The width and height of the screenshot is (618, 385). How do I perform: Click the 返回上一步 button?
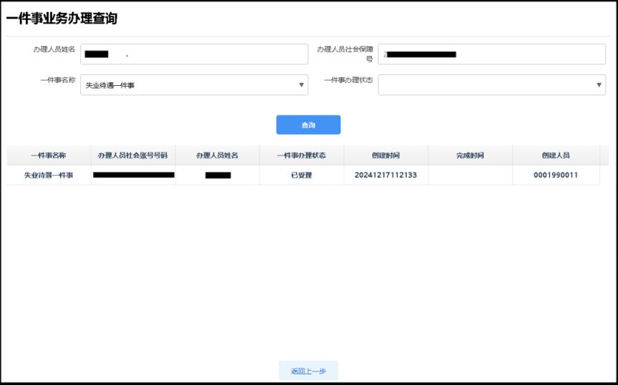pos(308,371)
